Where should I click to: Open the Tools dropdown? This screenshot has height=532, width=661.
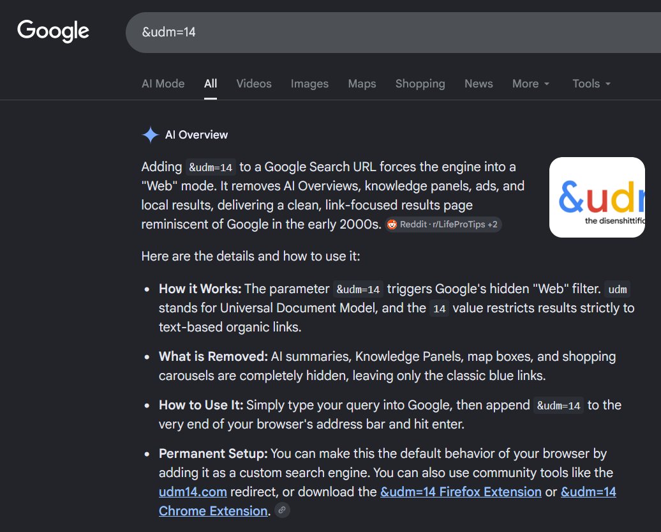[x=591, y=84]
